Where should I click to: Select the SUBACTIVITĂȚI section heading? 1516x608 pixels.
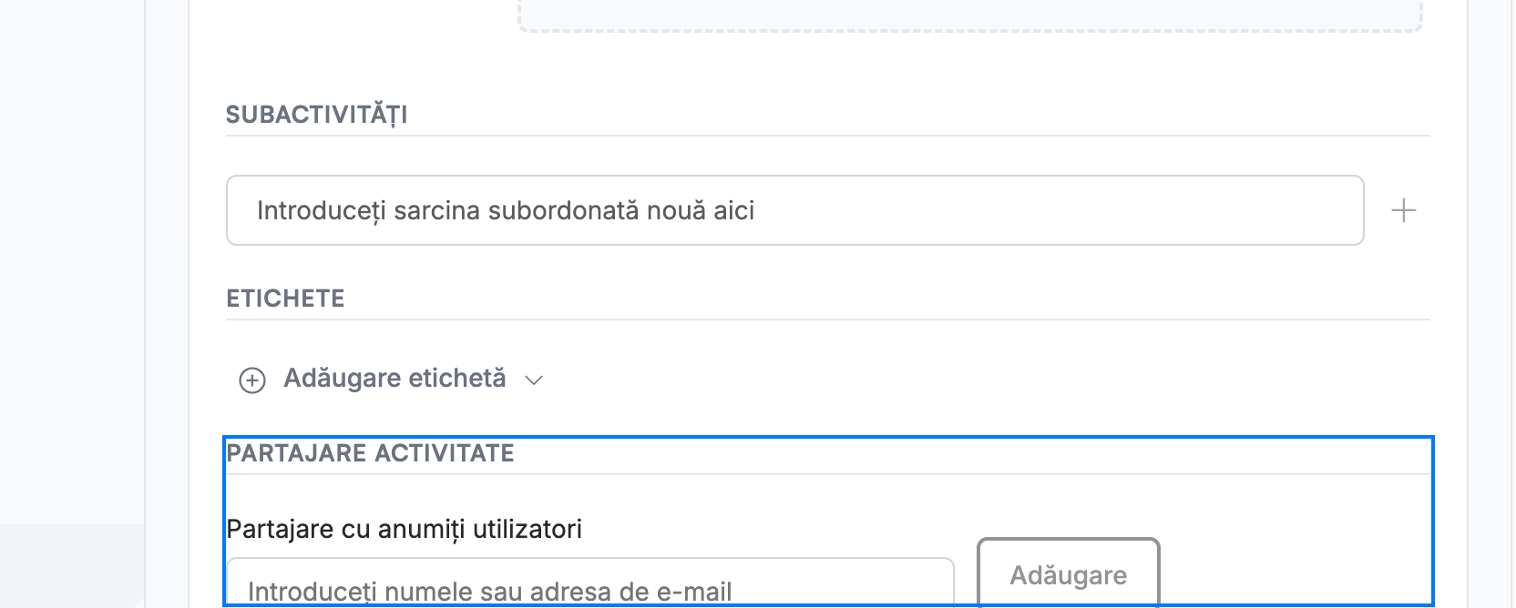(x=316, y=115)
